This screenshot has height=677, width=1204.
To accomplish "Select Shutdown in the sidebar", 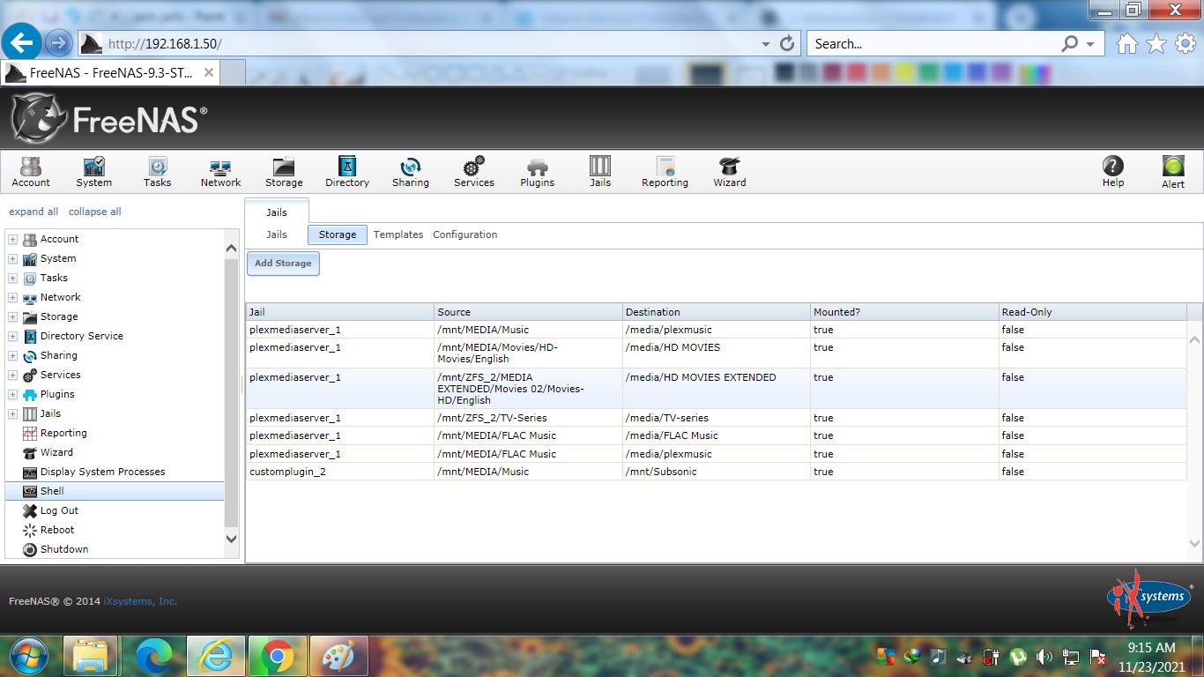I will (x=64, y=549).
